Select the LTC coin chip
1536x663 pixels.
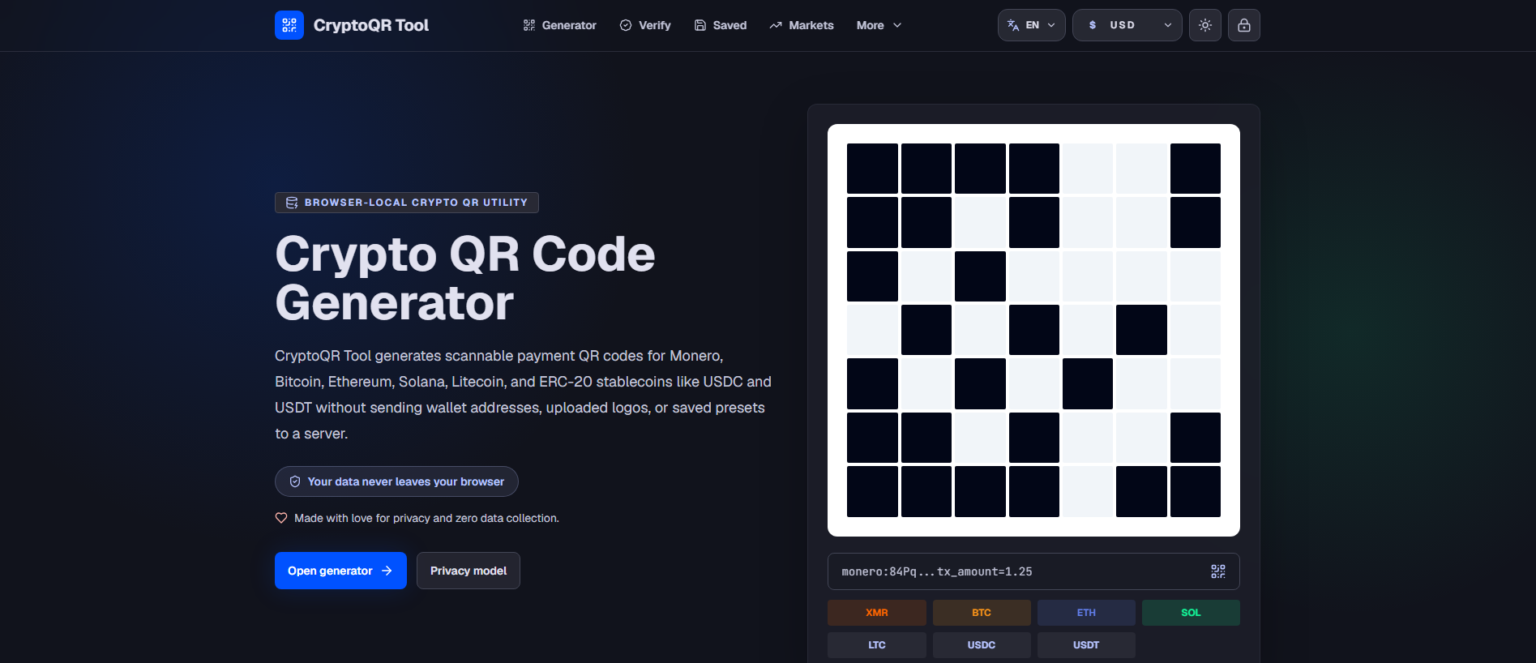click(877, 645)
